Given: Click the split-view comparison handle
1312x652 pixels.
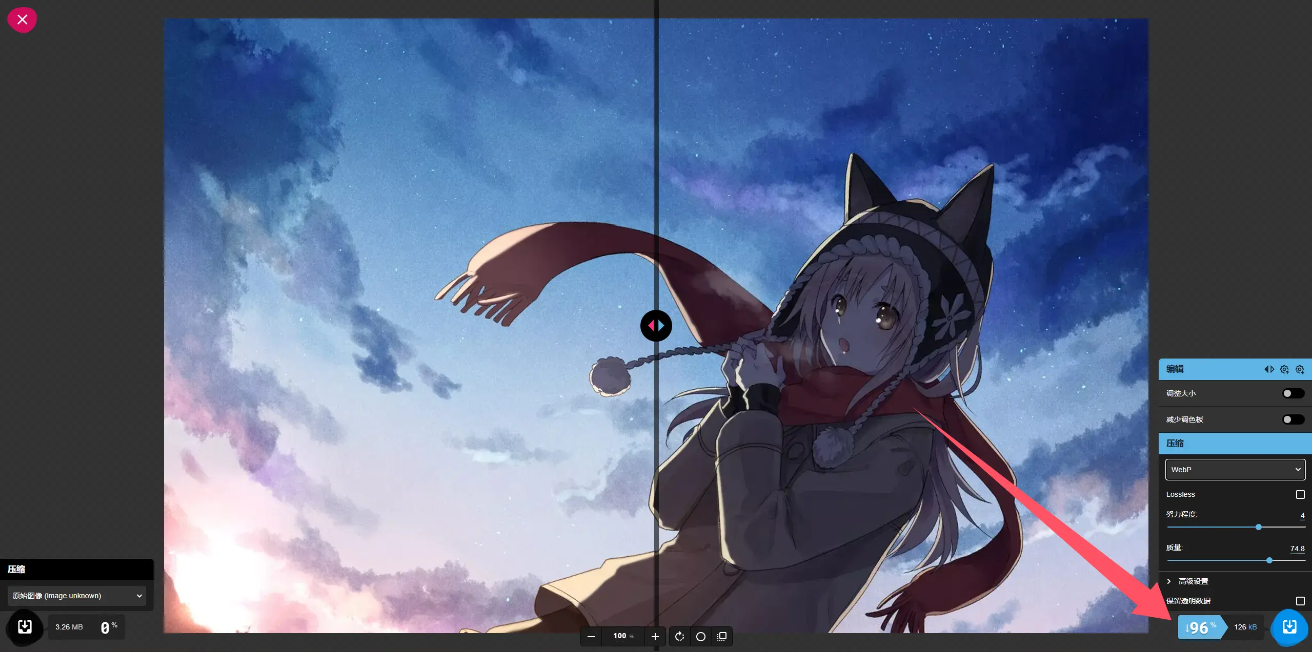Looking at the screenshot, I should pos(656,325).
